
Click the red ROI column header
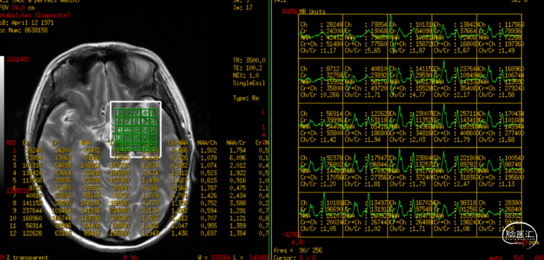pos(11,142)
